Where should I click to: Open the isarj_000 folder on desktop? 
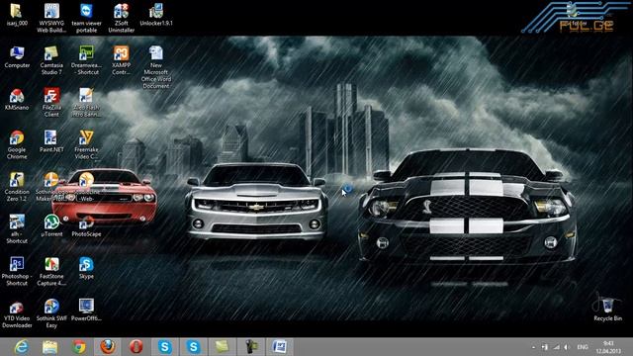tap(17, 15)
